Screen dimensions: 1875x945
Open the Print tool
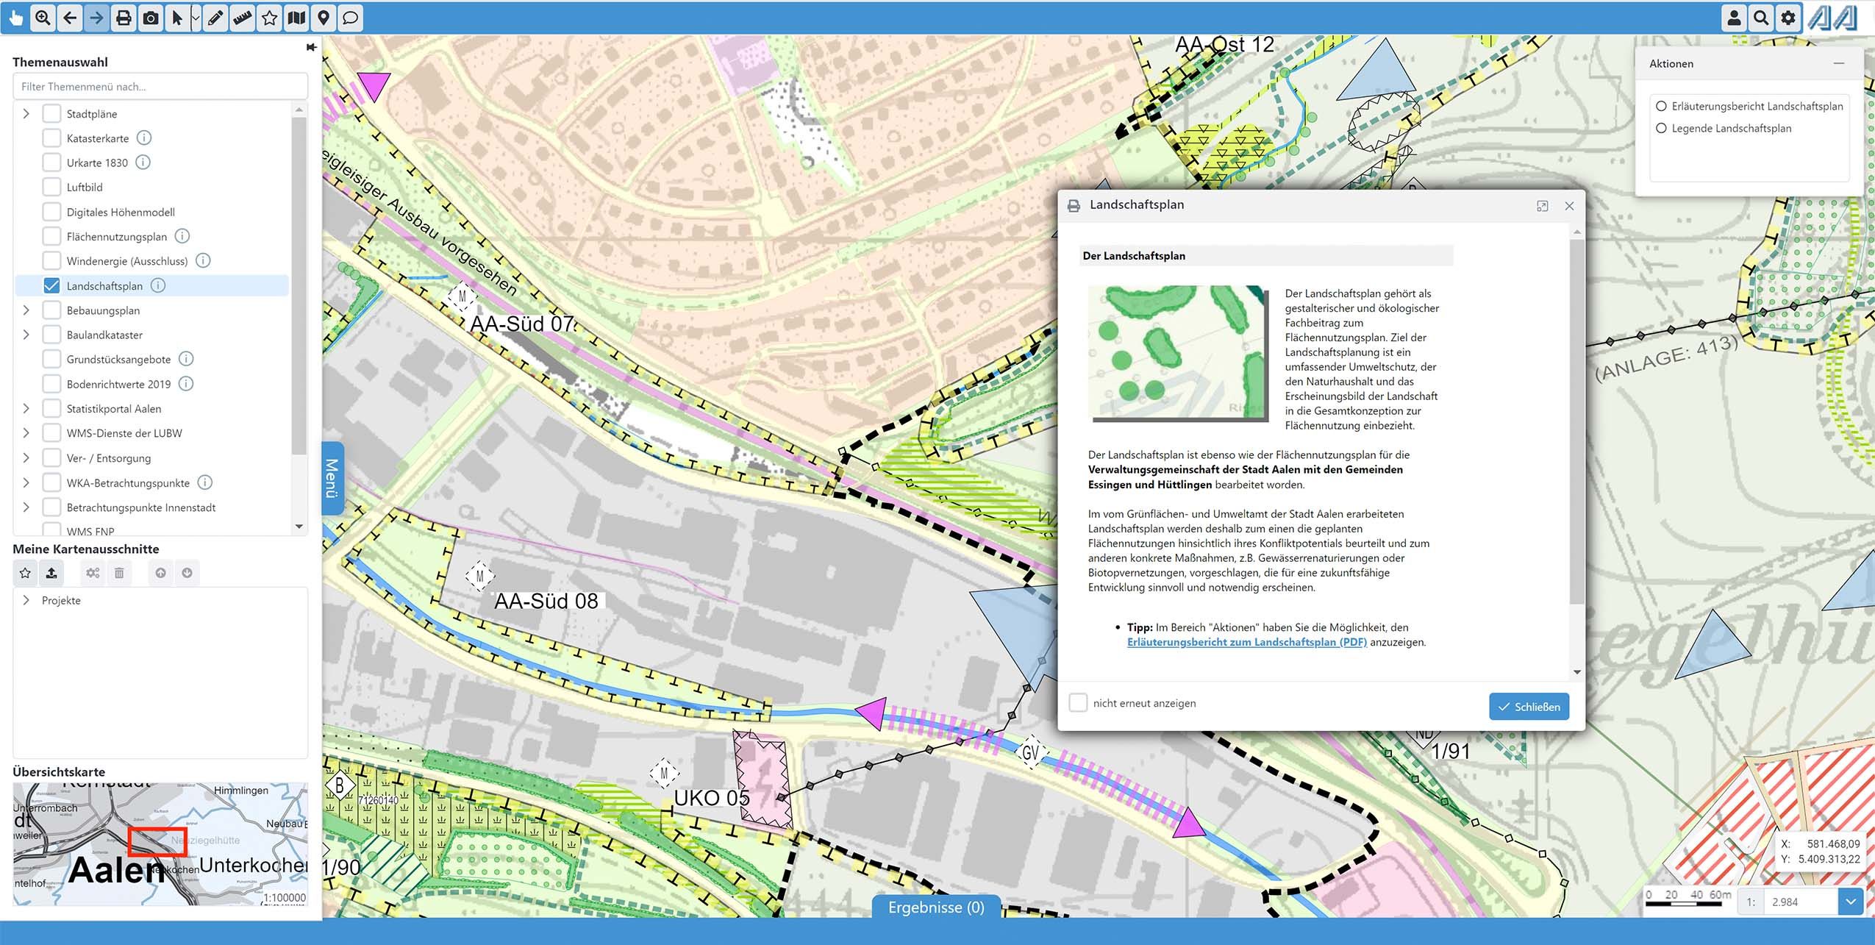124,17
